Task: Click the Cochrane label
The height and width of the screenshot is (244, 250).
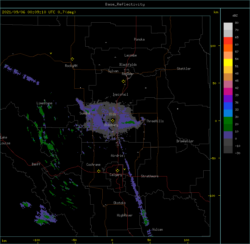Action: [93, 165]
